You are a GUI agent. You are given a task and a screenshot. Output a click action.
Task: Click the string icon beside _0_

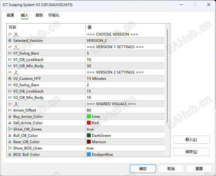coord(10,34)
